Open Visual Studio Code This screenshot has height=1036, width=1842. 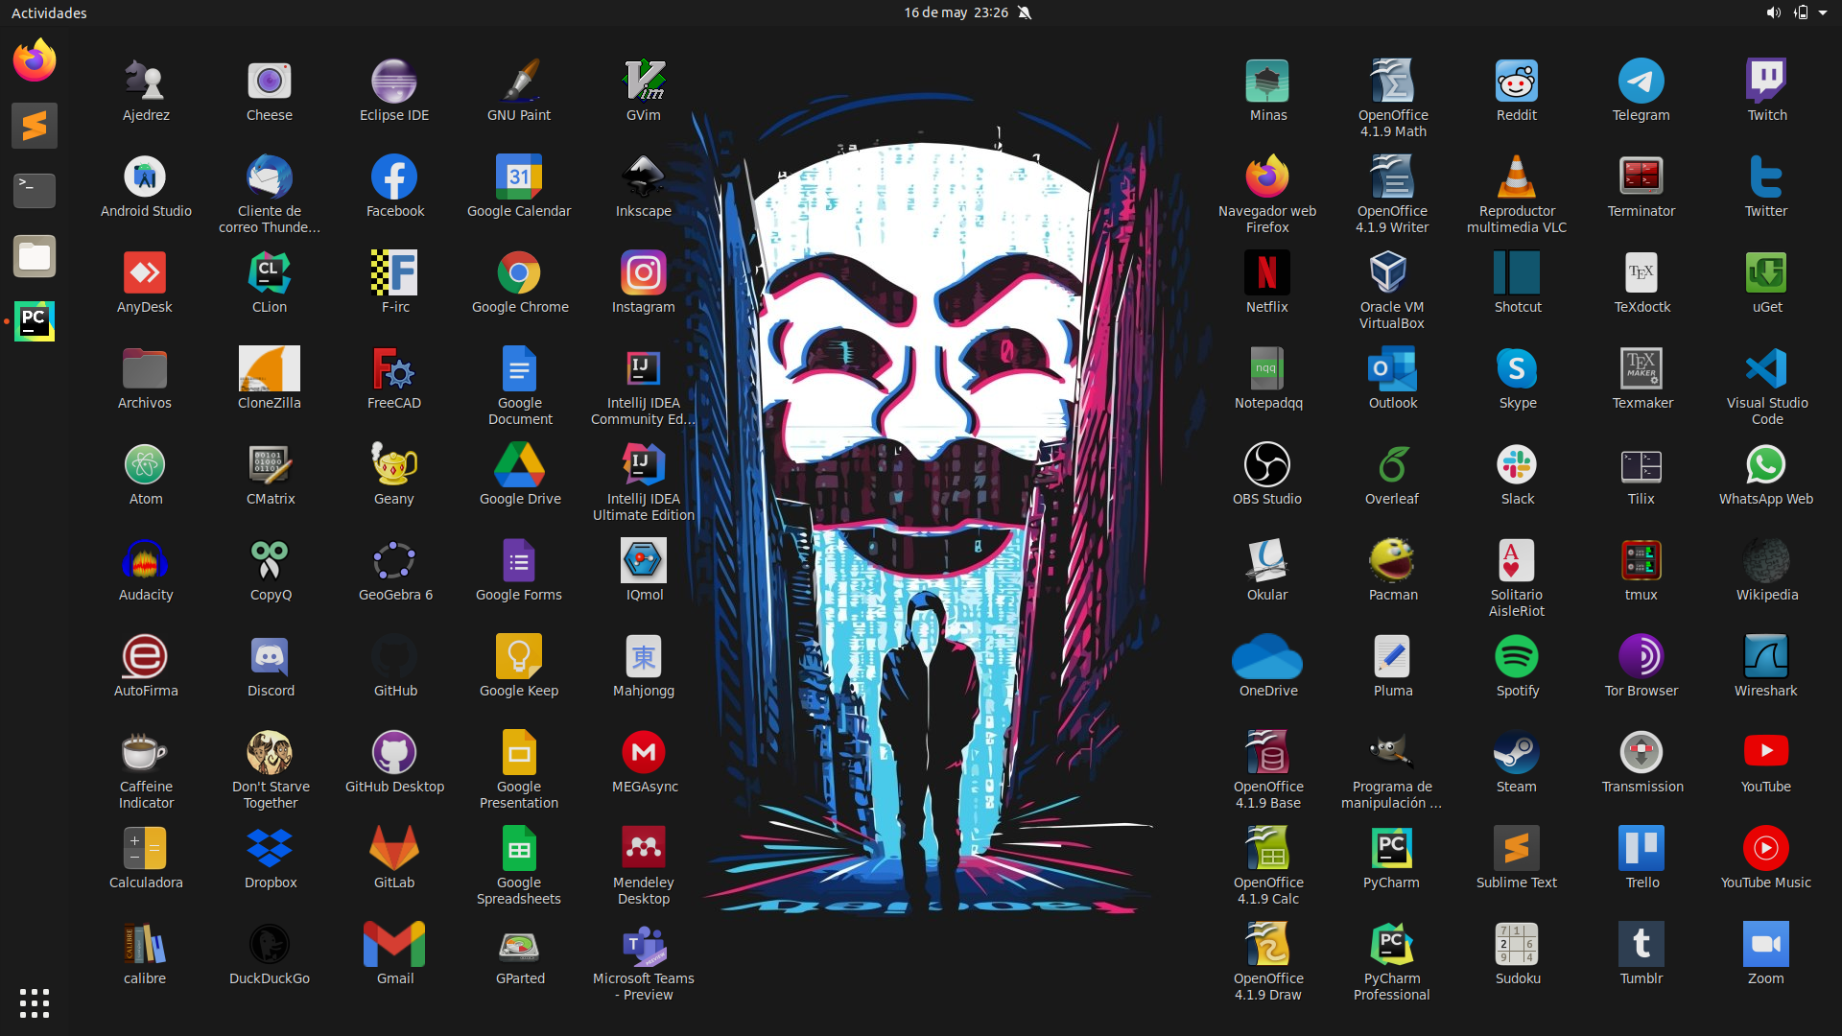coord(1765,370)
